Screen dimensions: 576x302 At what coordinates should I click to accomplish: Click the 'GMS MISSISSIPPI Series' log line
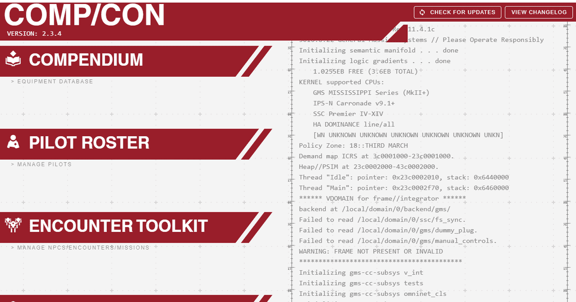tap(371, 93)
